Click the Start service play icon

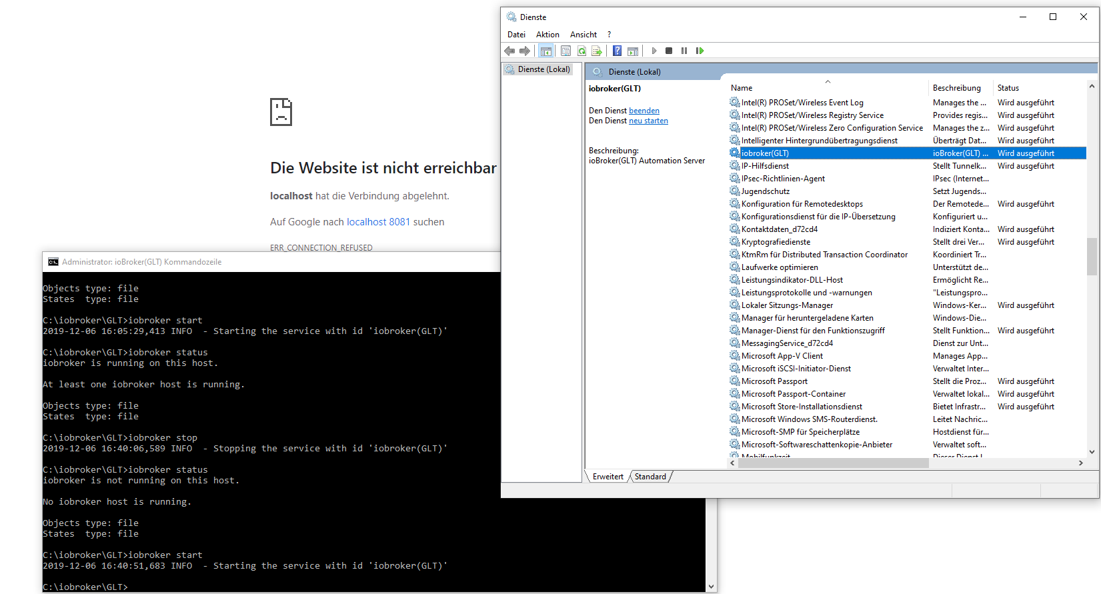654,51
